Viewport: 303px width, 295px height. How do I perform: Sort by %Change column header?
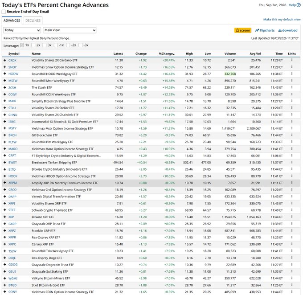pos(167,54)
